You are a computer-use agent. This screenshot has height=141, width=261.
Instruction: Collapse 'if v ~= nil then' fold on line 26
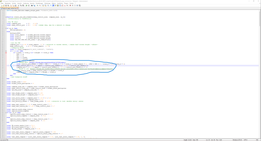(6, 51)
